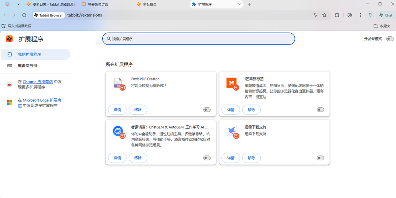This screenshot has width=396, height=198.
Task: Open 详情 for i芒果新标签
Action: [231, 110]
